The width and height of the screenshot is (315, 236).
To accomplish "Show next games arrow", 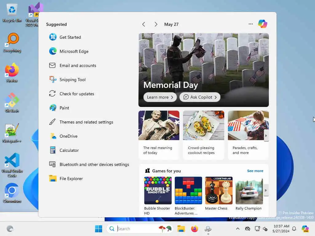I will (266, 190).
